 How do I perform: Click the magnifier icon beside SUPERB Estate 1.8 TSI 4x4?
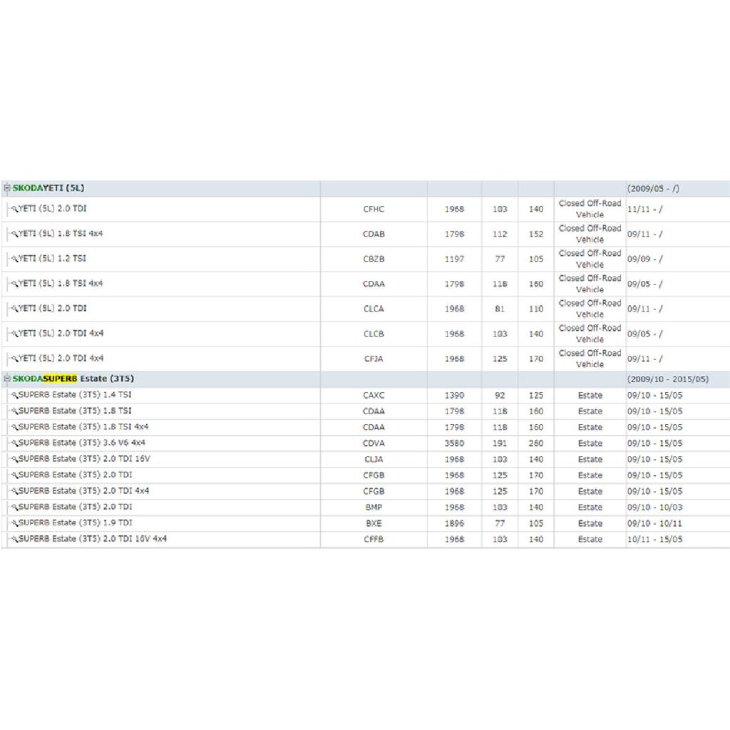14,428
